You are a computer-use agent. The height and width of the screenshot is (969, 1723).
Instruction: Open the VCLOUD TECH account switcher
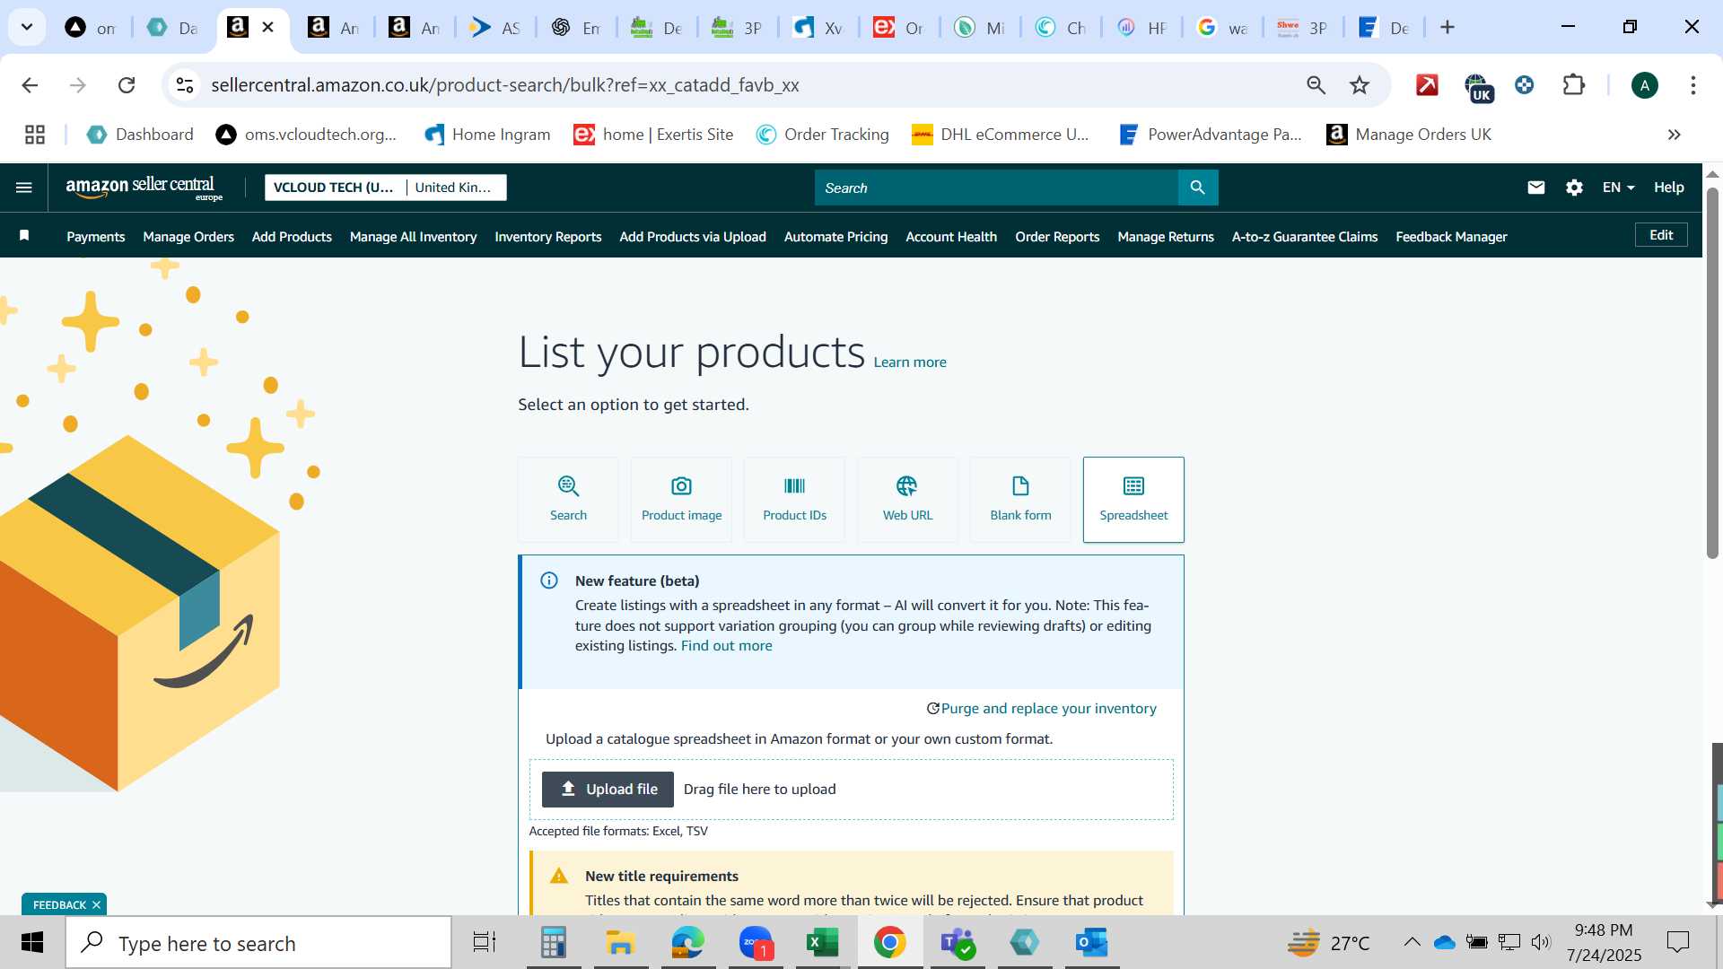[385, 188]
